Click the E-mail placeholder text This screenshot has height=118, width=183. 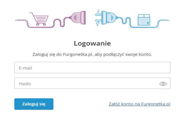coord(25,68)
